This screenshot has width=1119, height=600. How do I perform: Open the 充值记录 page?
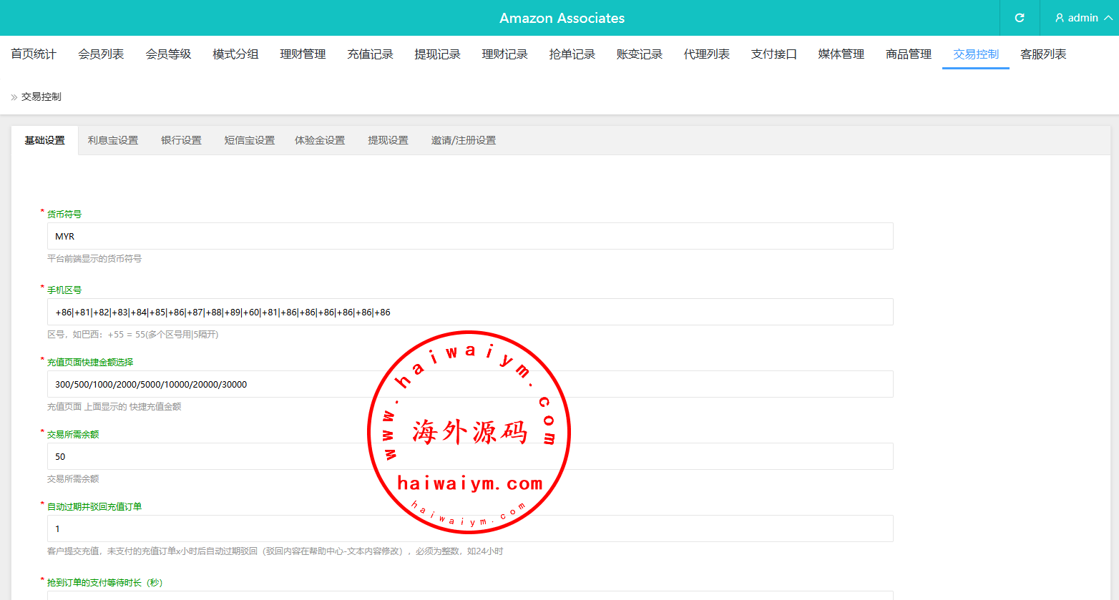(x=370, y=54)
